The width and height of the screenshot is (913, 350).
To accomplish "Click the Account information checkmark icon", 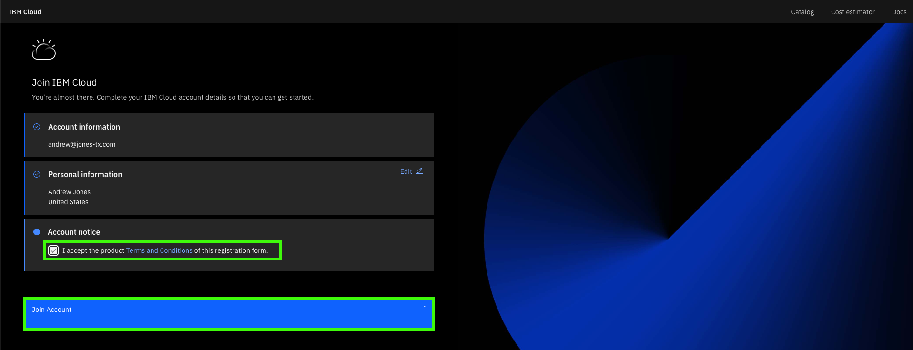I will (x=37, y=127).
